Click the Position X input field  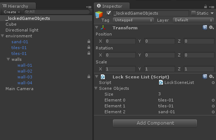120,41
